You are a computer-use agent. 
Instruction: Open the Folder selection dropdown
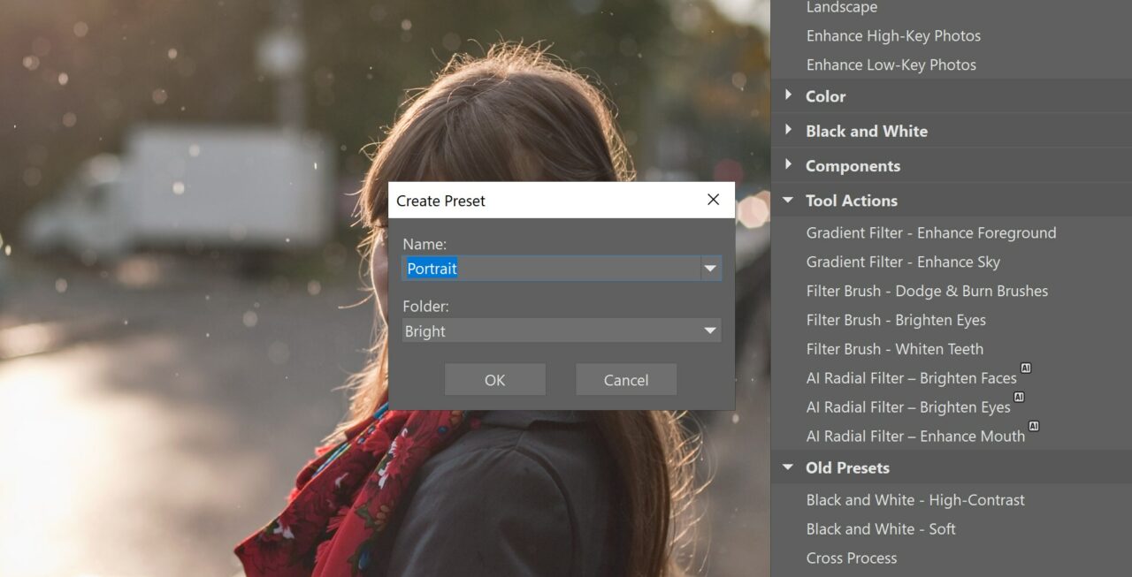click(711, 330)
